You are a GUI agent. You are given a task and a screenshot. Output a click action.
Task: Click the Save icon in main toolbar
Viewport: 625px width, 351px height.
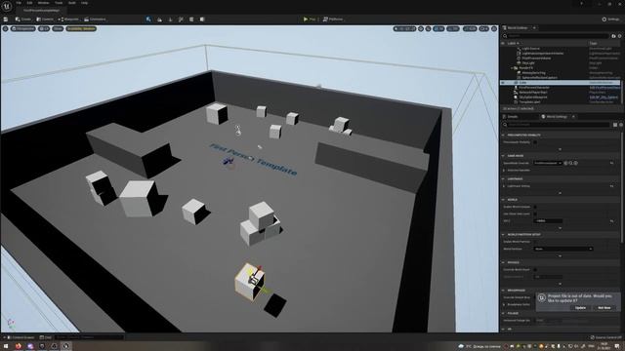(x=6, y=19)
